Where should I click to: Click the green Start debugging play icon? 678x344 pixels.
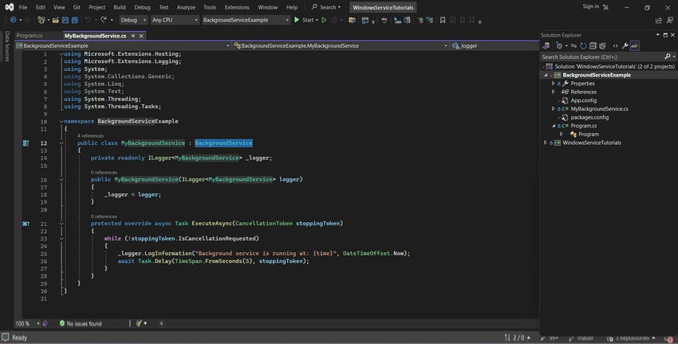click(x=297, y=20)
